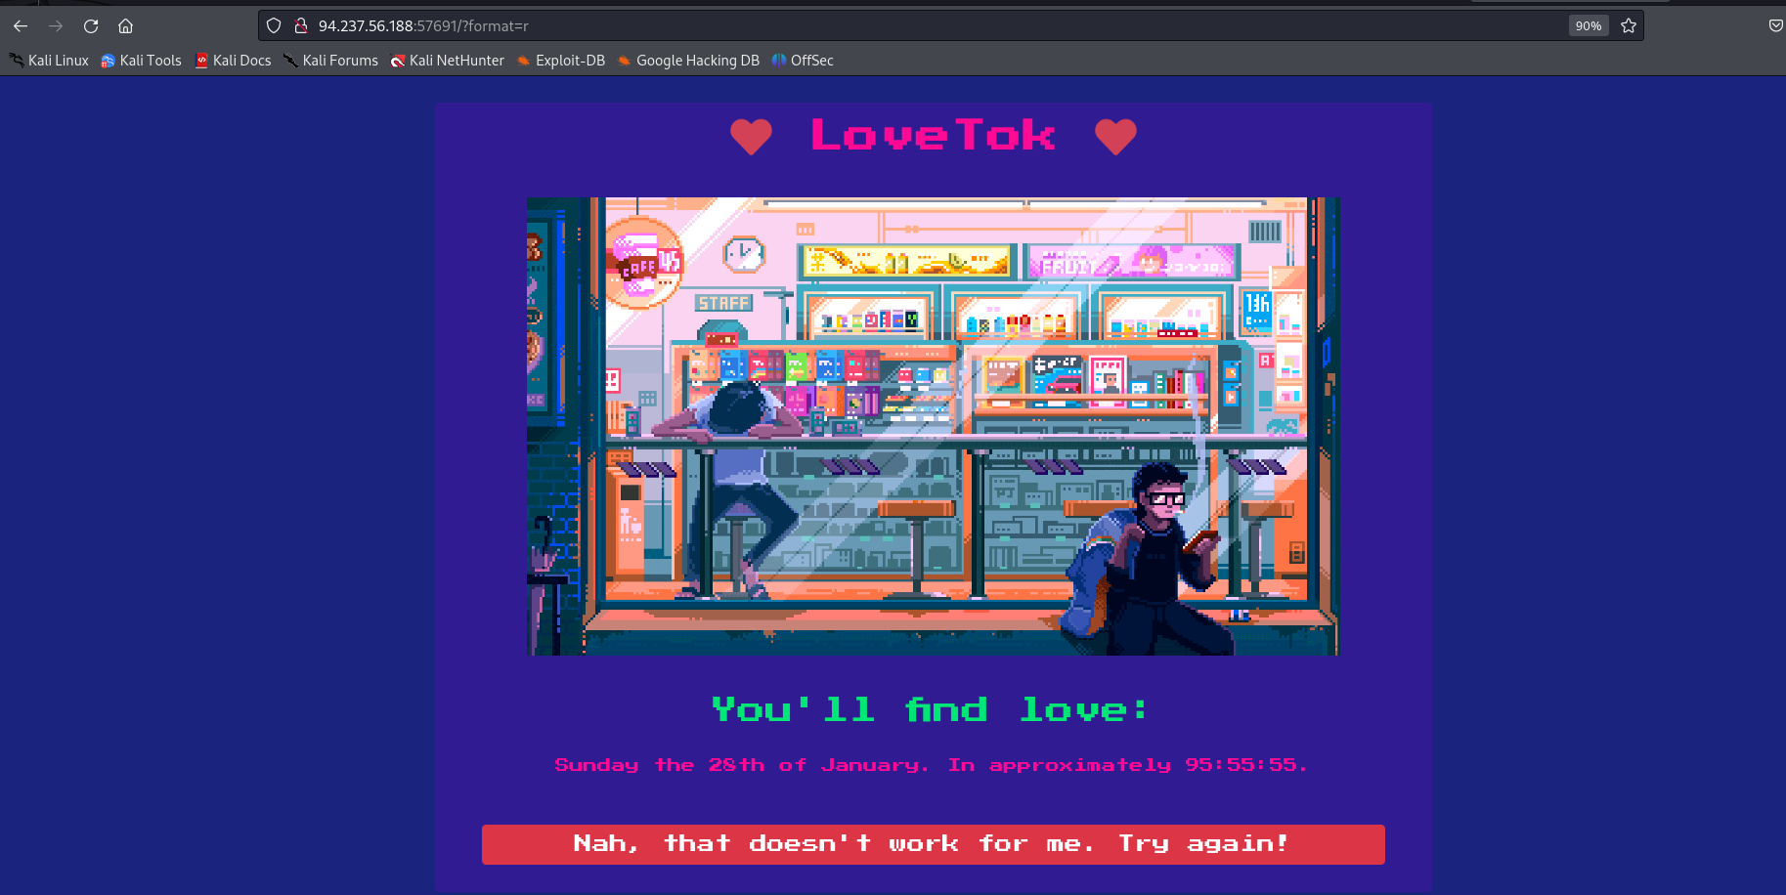Bookmark this page with the star
Screen dimensions: 1786x895
click(x=1629, y=26)
